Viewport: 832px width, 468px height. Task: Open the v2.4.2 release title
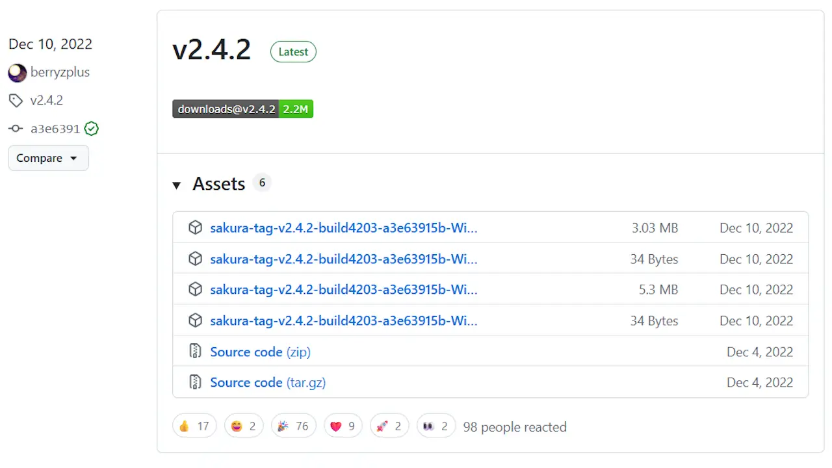tap(211, 50)
